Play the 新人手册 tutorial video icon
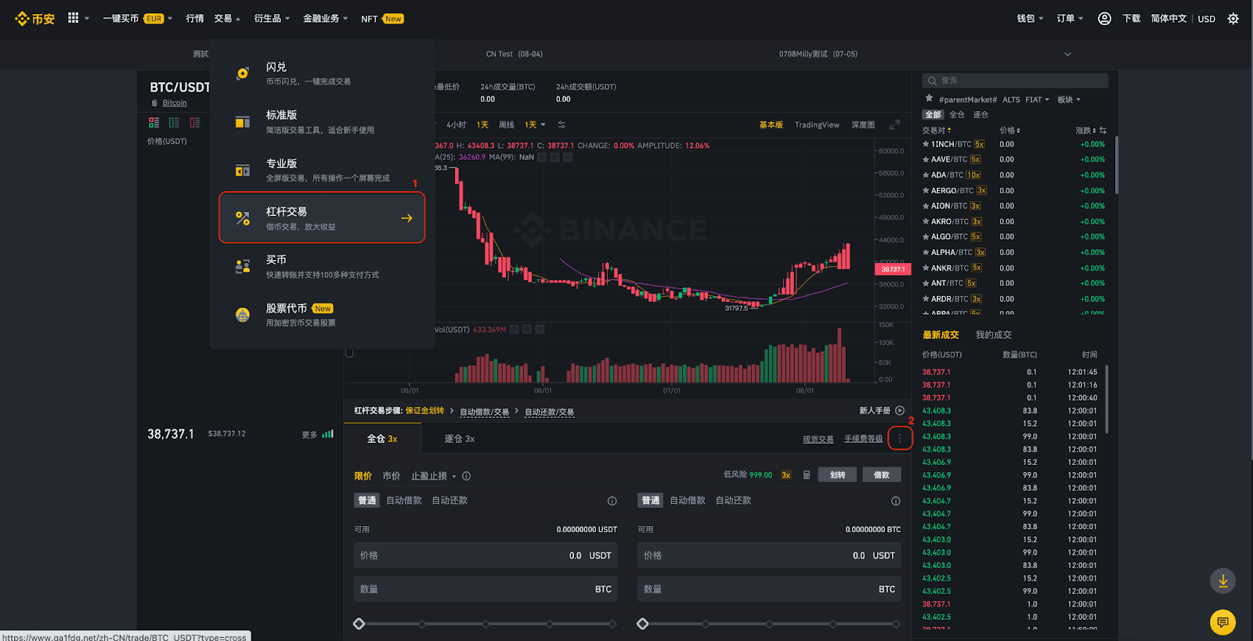This screenshot has width=1253, height=641. (900, 411)
